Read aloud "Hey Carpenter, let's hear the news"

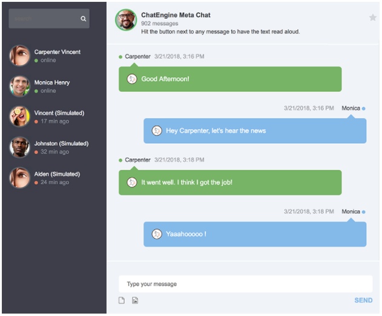tap(156, 131)
